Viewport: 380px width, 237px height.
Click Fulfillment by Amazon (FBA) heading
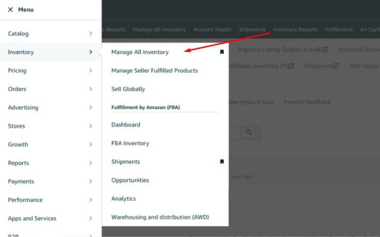coord(146,108)
